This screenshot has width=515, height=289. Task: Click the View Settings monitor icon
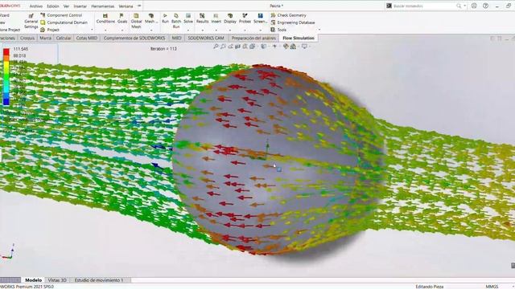click(x=304, y=47)
